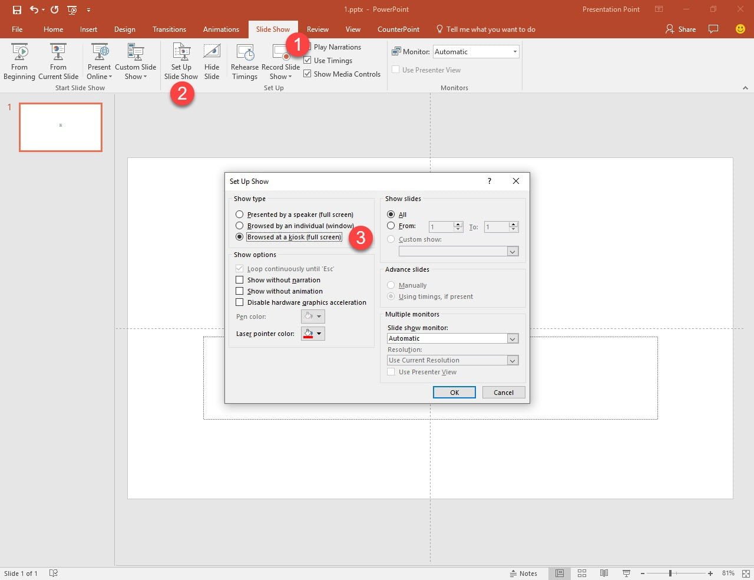Expand the Slide show monitor dropdown

coord(512,338)
